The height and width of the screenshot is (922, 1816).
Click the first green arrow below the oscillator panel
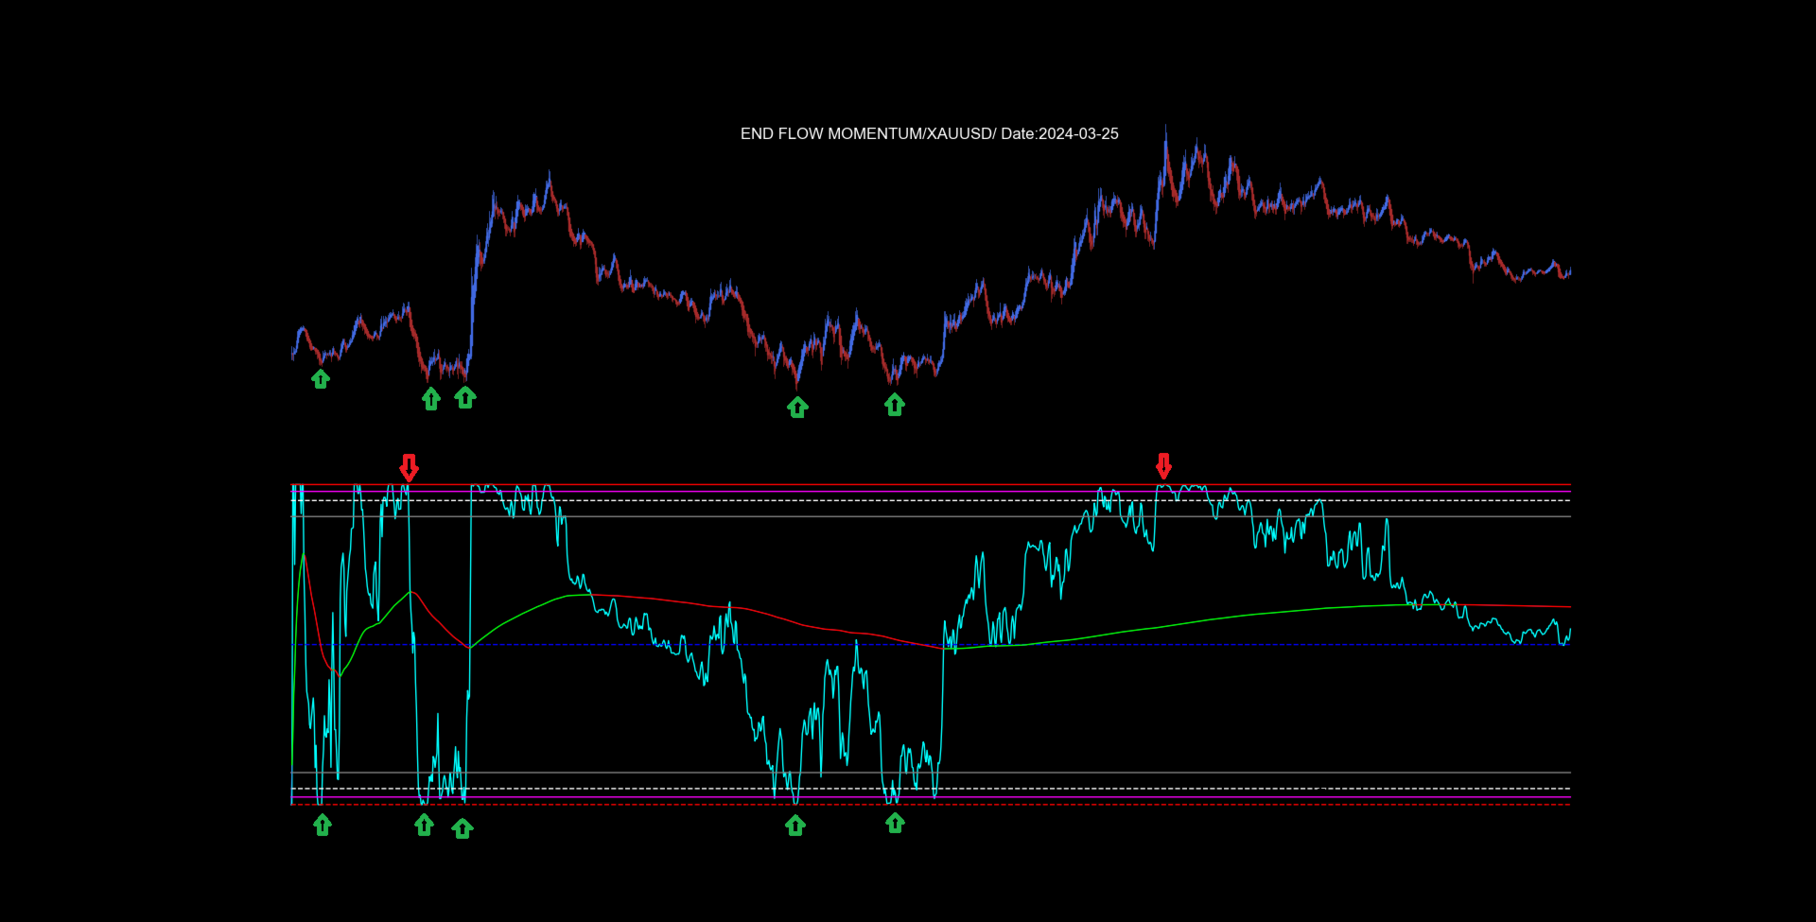tap(323, 826)
